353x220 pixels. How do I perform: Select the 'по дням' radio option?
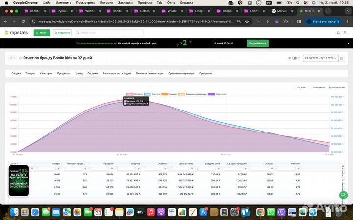[x=295, y=88]
